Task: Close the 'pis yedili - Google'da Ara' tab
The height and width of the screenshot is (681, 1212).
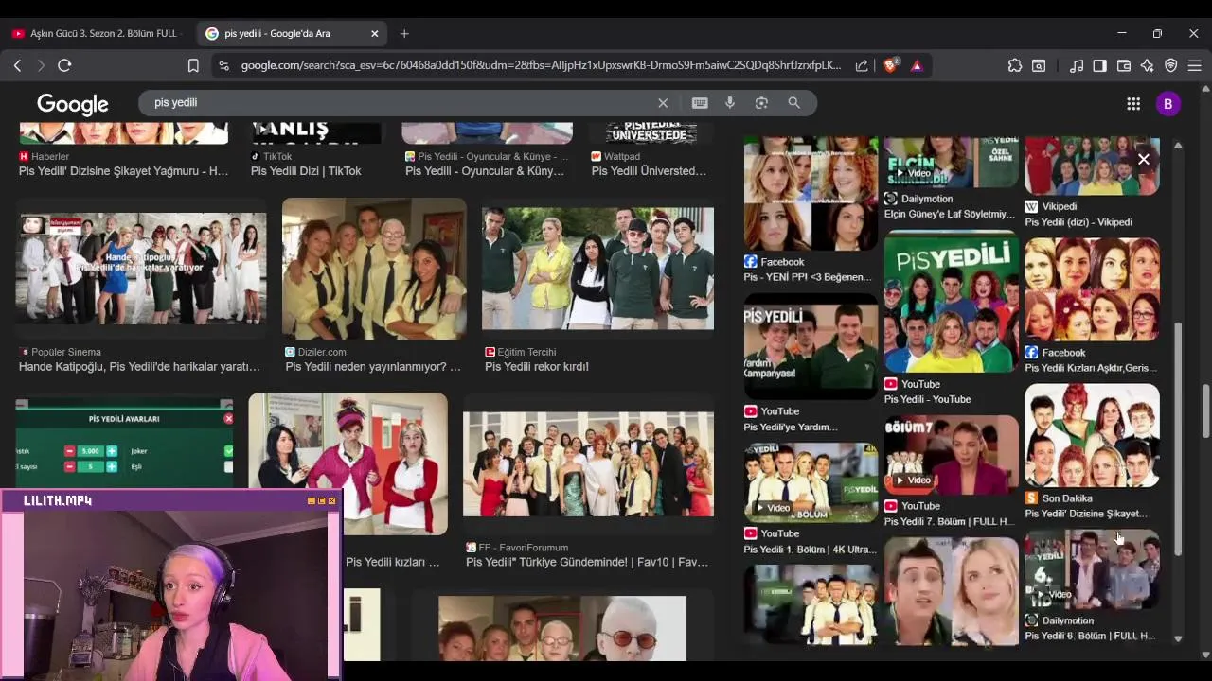Action: click(x=374, y=33)
